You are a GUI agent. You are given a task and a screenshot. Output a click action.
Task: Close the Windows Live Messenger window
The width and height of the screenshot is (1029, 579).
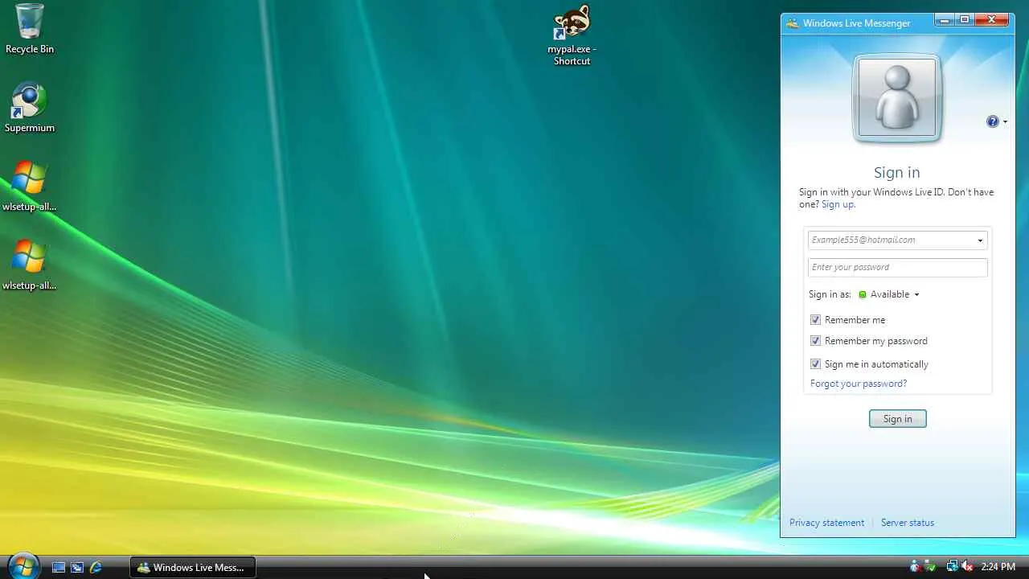coord(992,20)
